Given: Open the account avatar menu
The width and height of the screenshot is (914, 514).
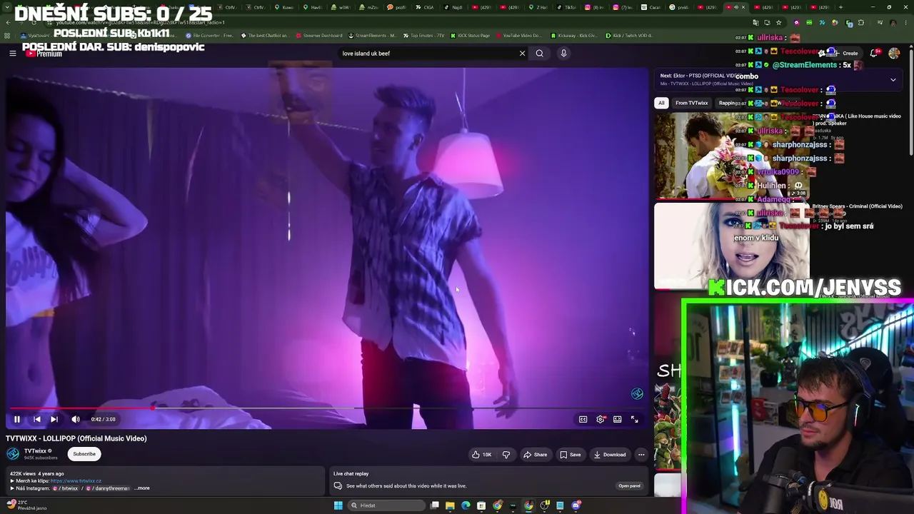Looking at the screenshot, I should click(894, 53).
